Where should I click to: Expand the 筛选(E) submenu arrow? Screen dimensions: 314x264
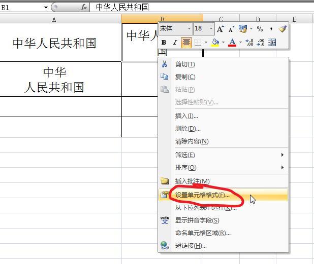pyautogui.click(x=282, y=155)
